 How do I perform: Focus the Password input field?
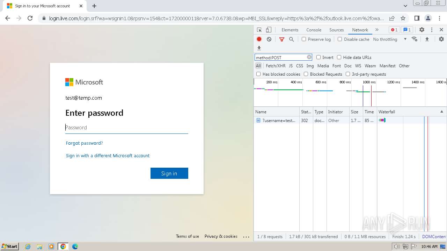pos(127,128)
